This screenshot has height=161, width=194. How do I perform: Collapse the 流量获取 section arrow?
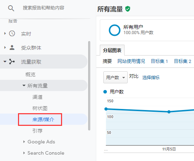(x=5, y=62)
